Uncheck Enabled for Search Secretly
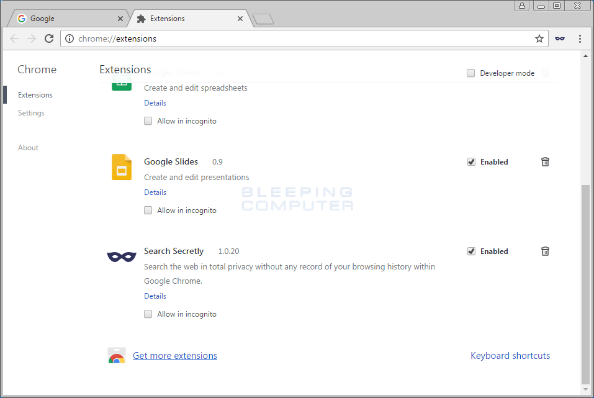Screen dimensions: 594x398 471,251
